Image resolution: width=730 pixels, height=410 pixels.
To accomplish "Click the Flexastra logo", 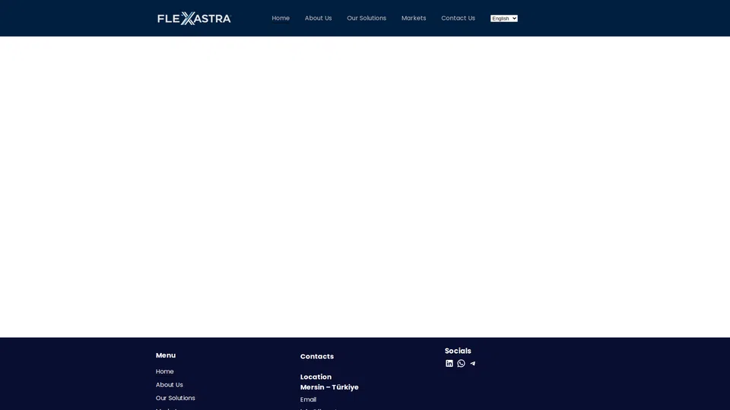I will point(194,18).
